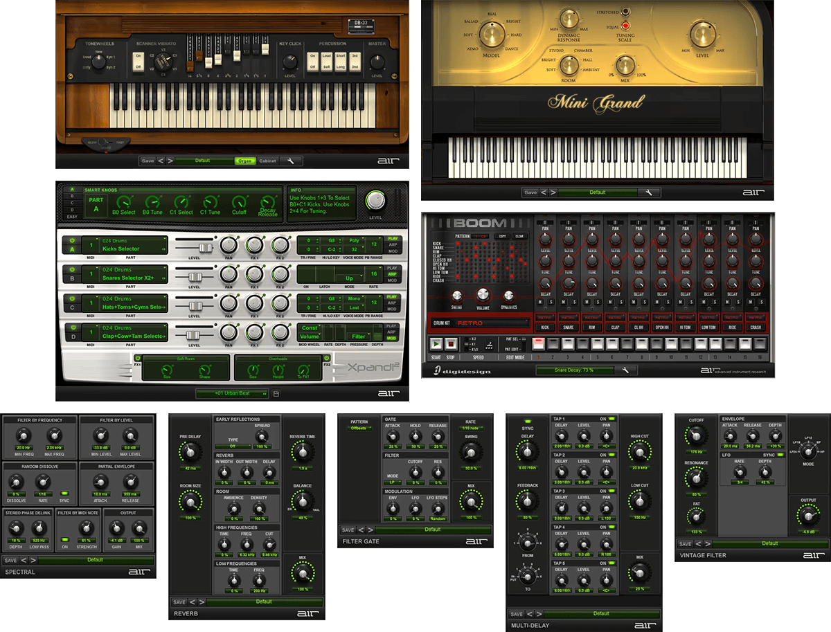Click Save in the Vintage Filter plugin
This screenshot has height=632, width=831.
point(685,543)
